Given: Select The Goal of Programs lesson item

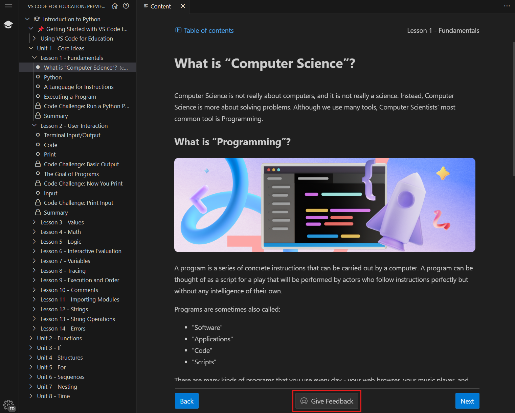Looking at the screenshot, I should (71, 174).
